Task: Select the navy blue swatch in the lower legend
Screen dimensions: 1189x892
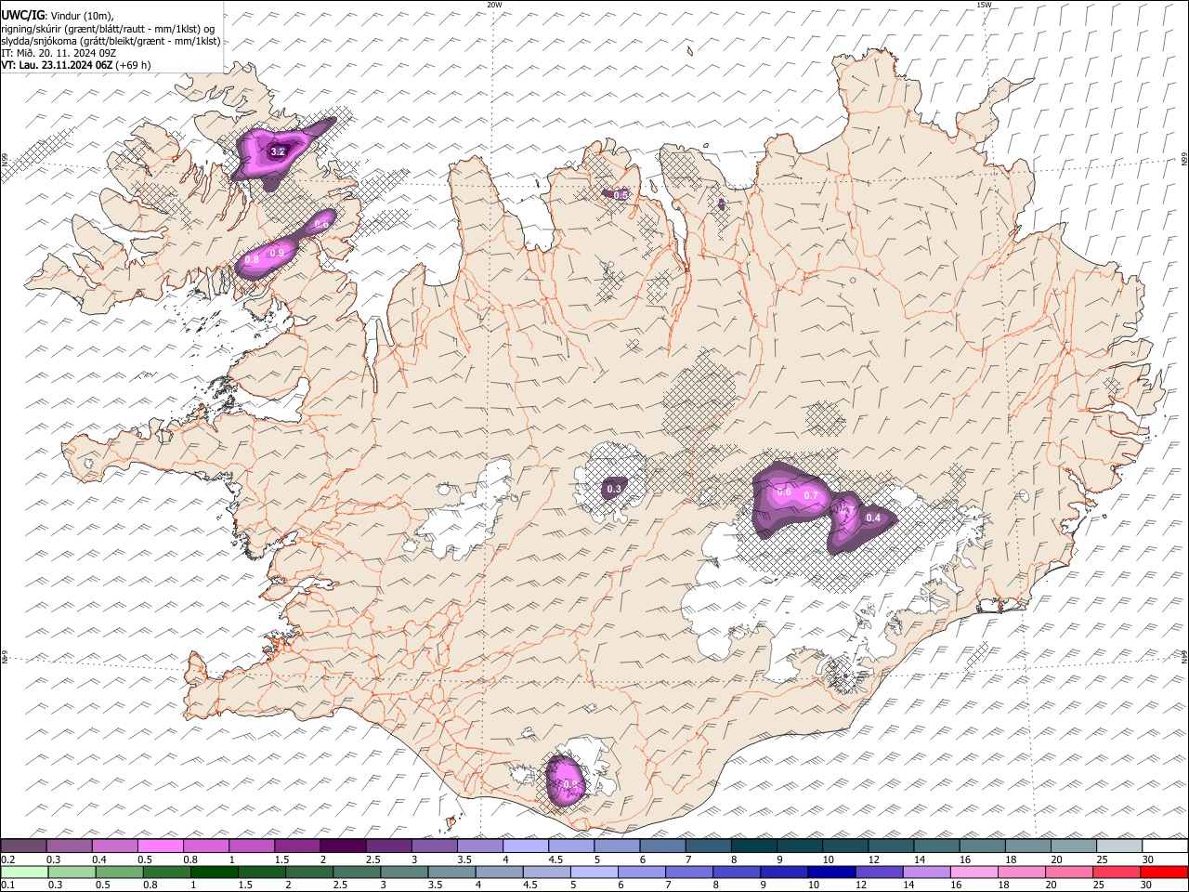Action: [830, 872]
